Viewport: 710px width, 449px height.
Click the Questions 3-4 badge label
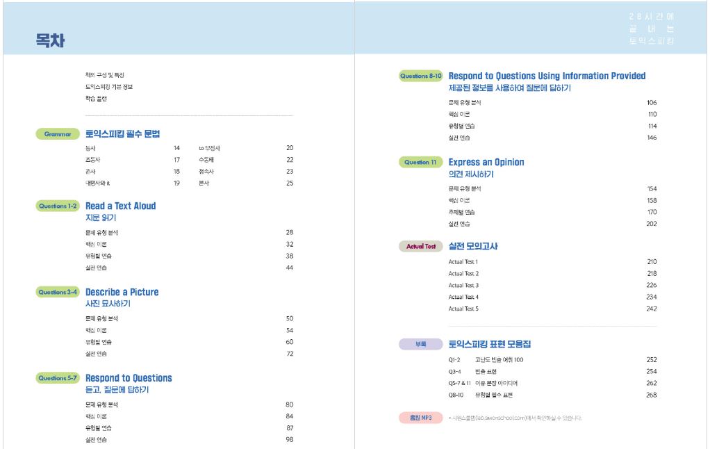[58, 293]
